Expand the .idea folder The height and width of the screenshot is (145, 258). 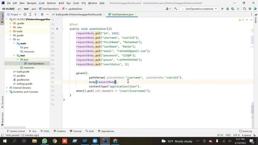pyautogui.click(x=10, y=27)
